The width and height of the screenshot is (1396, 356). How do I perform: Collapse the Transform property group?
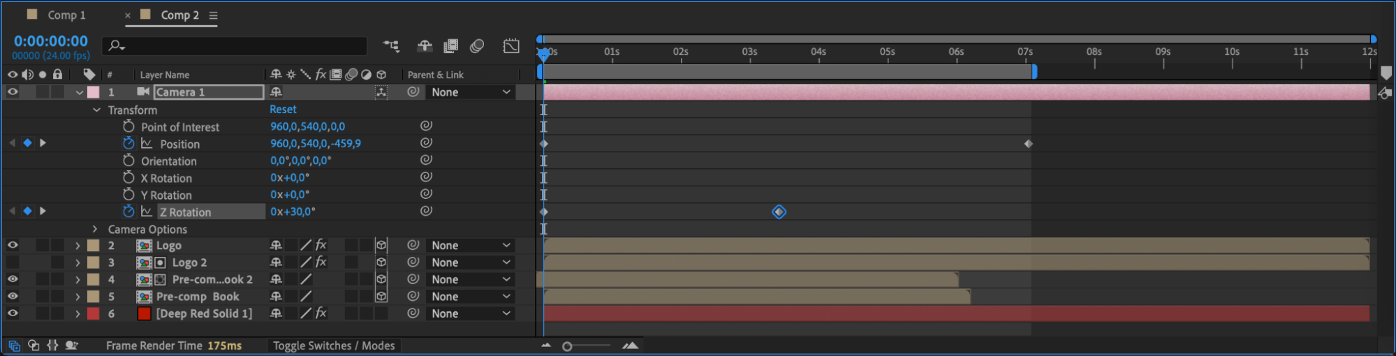pyautogui.click(x=96, y=110)
